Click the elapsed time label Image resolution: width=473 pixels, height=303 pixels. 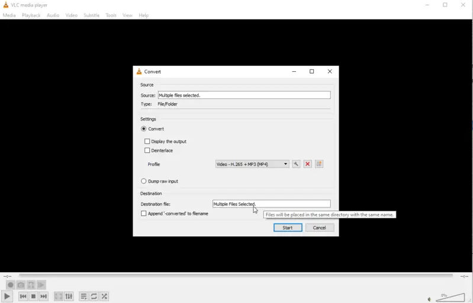point(7,276)
